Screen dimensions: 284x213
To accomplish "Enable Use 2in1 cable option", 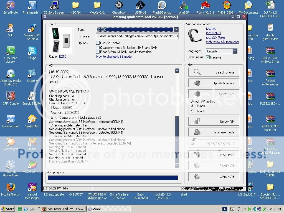I will (x=98, y=43).
